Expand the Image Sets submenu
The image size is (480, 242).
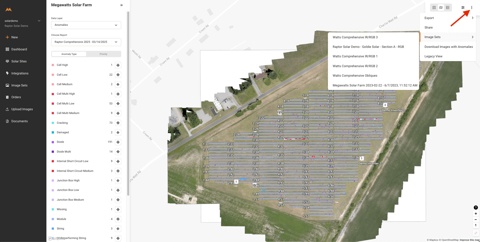click(448, 37)
